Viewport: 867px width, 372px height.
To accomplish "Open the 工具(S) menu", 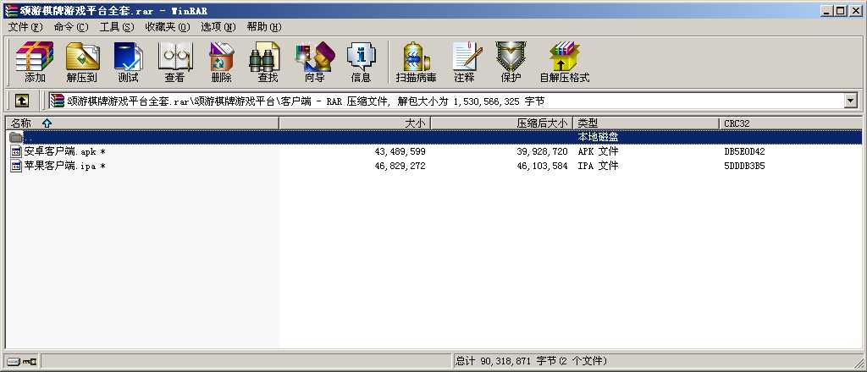I will pos(117,26).
